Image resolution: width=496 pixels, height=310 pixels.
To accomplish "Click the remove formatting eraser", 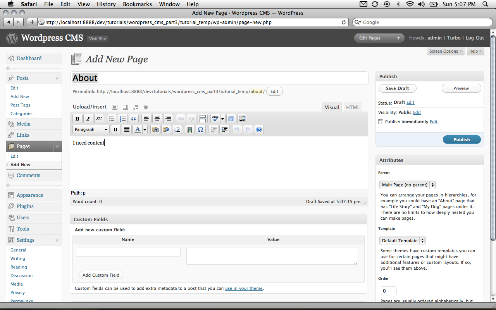I will pyautogui.click(x=177, y=129).
